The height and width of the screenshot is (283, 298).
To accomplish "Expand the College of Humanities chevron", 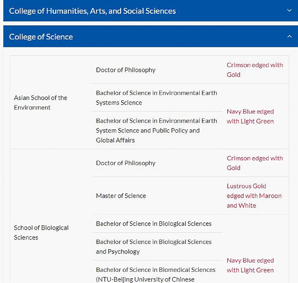I will tap(289, 10).
